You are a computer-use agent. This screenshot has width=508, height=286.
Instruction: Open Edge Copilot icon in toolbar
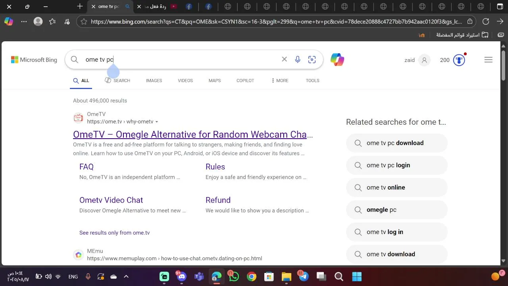[x=8, y=22]
